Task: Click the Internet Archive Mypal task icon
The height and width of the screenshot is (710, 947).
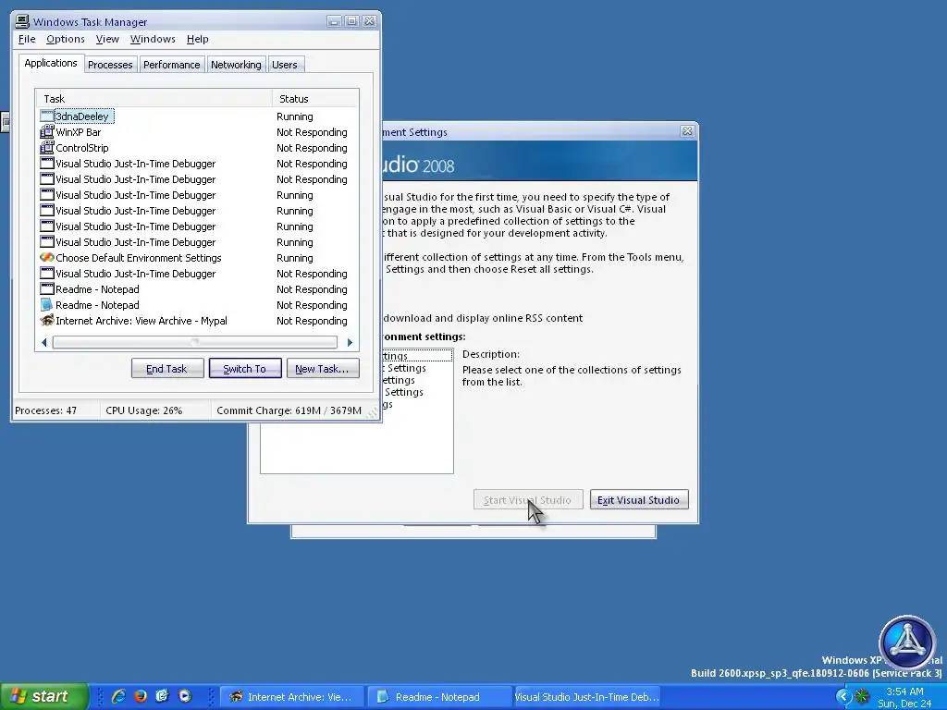Action: click(46, 320)
